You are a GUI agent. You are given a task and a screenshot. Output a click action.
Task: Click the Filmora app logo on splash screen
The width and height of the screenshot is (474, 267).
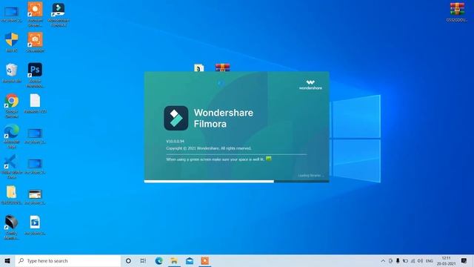176,118
